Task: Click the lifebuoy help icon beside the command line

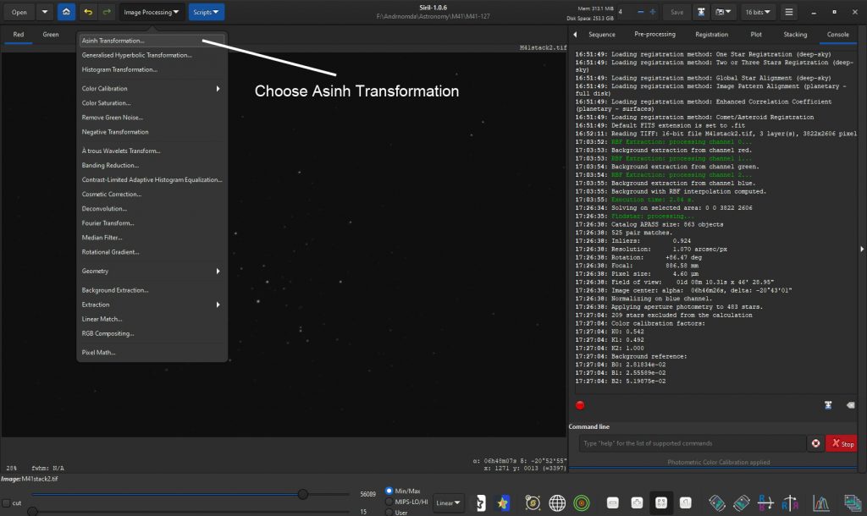Action: [815, 443]
